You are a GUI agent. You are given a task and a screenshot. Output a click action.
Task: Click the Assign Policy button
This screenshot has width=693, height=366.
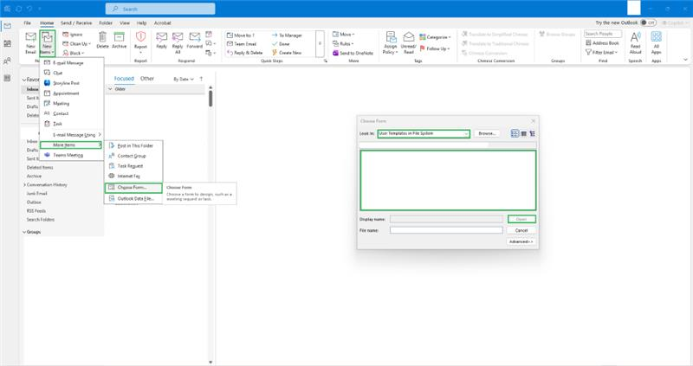click(391, 42)
